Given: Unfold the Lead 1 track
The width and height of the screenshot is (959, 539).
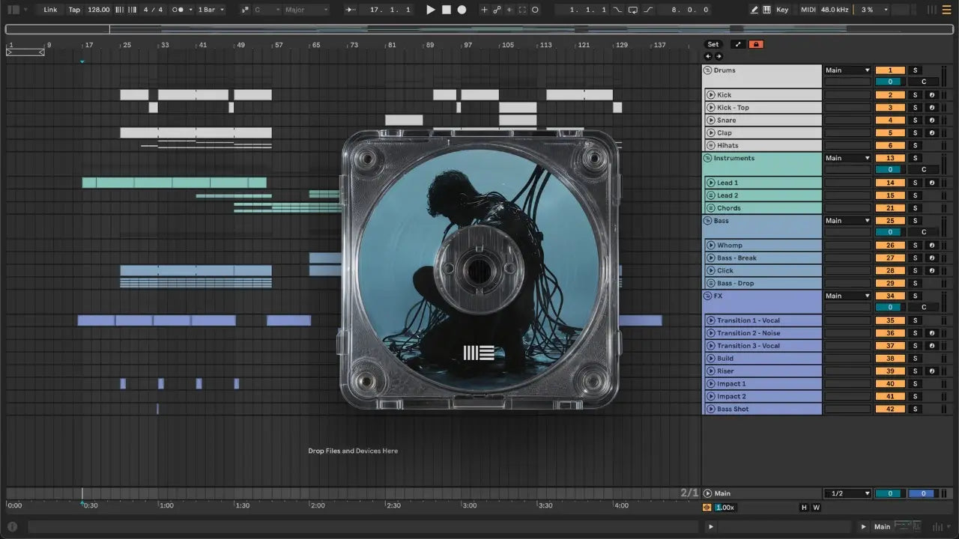Looking at the screenshot, I should coord(710,183).
